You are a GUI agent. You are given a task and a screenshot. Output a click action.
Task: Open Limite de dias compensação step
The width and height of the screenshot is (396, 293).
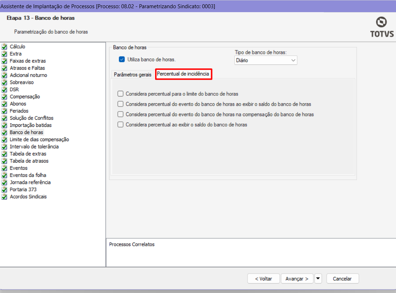click(x=39, y=140)
